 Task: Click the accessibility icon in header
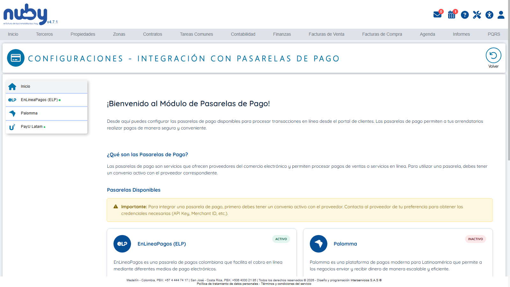point(489,15)
